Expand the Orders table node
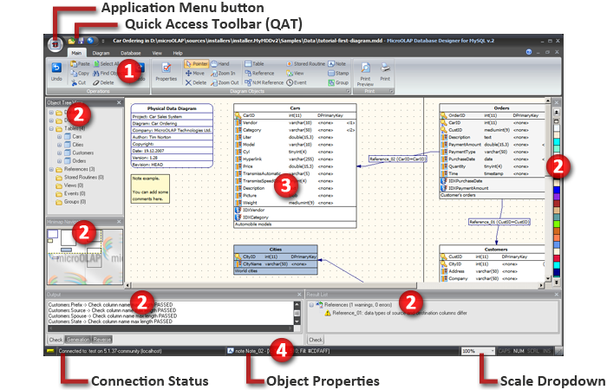The image size is (607, 390). click(x=59, y=161)
